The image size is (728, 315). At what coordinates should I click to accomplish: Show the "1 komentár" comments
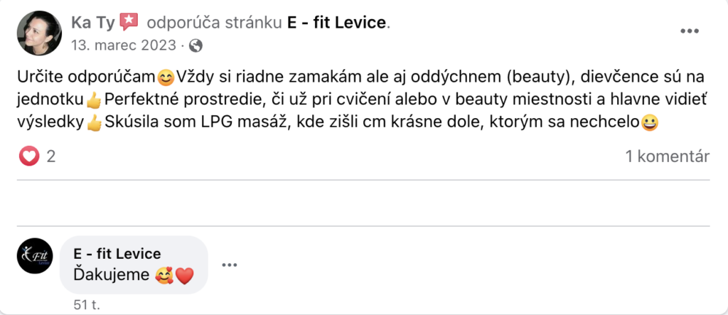coord(667,156)
